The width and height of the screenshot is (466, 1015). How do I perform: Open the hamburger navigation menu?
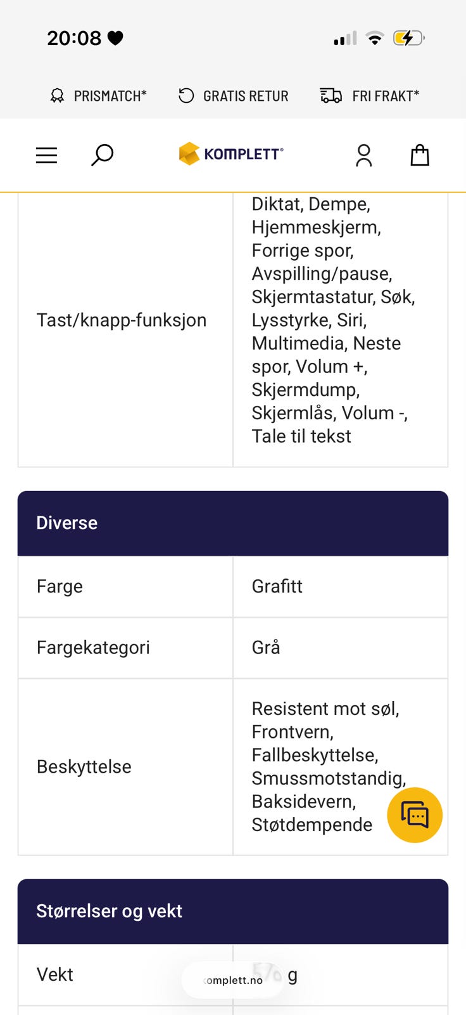(x=46, y=155)
